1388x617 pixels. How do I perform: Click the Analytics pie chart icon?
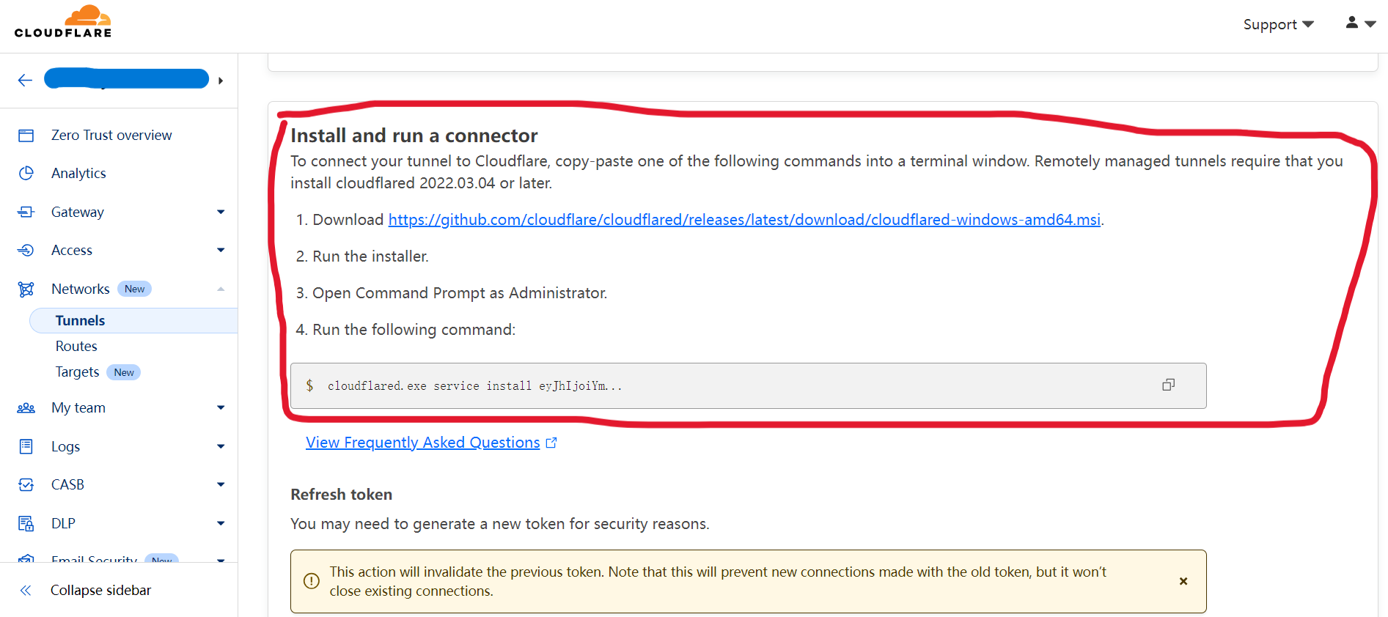pyautogui.click(x=26, y=174)
